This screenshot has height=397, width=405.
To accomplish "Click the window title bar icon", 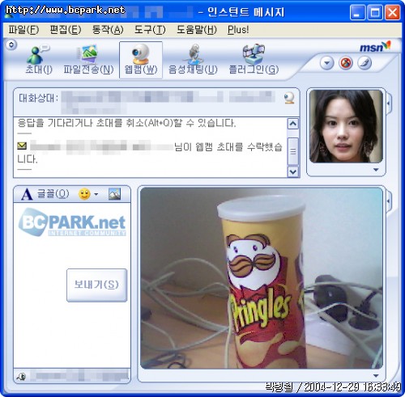I will point(9,15).
